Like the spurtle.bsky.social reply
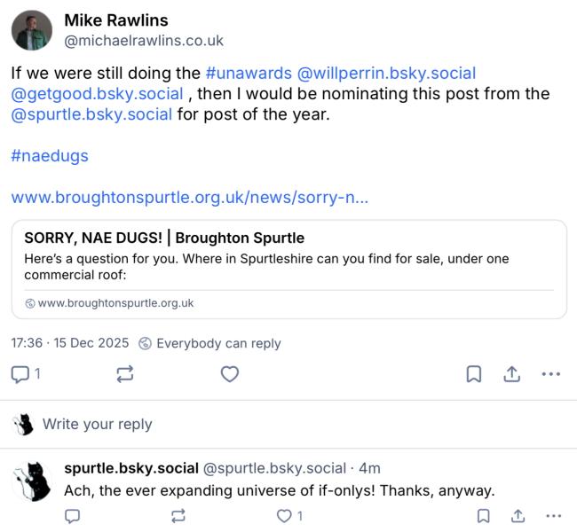 (284, 516)
